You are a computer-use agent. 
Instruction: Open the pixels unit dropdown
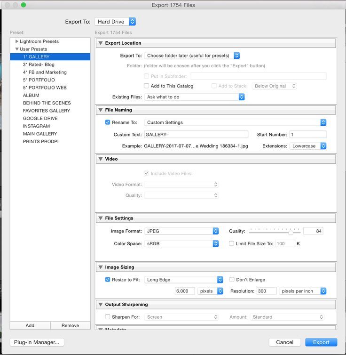point(211,291)
